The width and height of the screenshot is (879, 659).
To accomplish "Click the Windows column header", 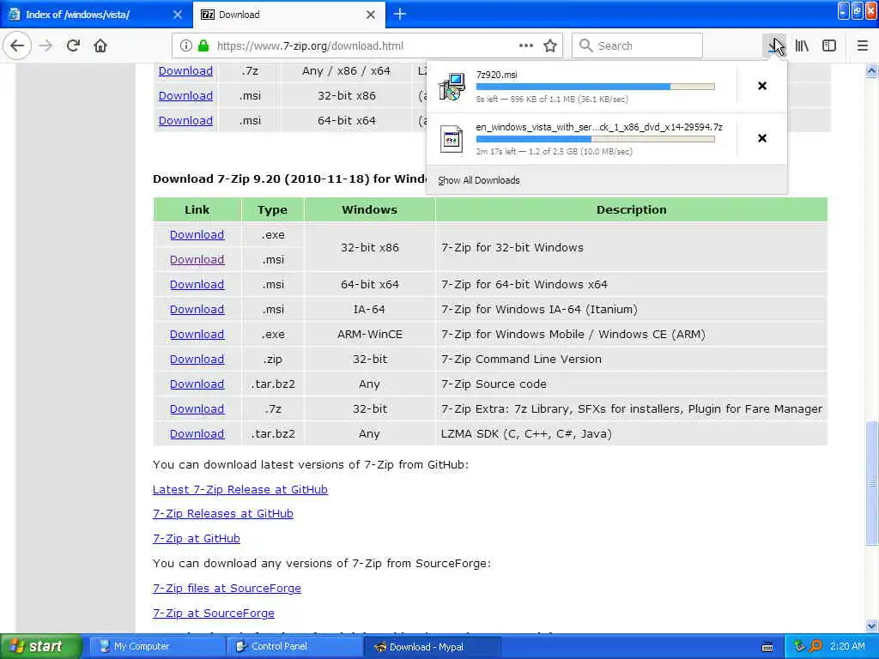I will pos(369,209).
